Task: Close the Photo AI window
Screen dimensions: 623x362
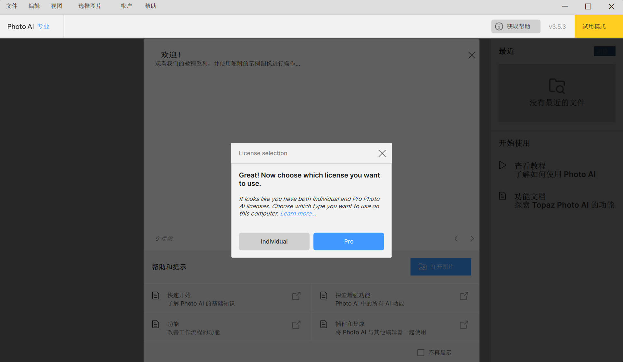Action: click(611, 6)
